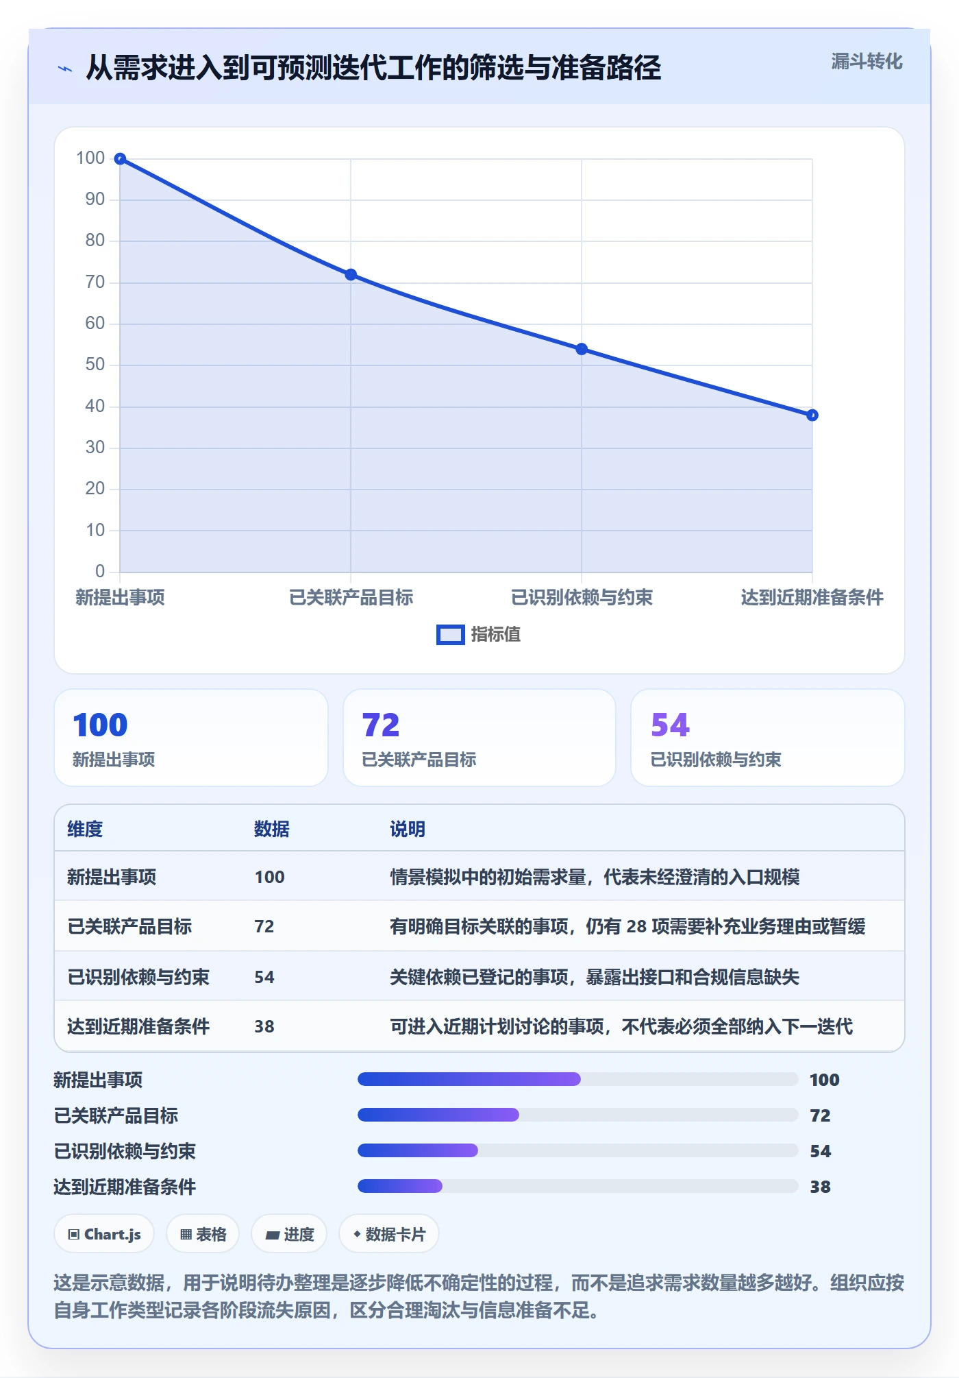Click the 维度 column header
The width and height of the screenshot is (959, 1378).
pyautogui.click(x=85, y=829)
